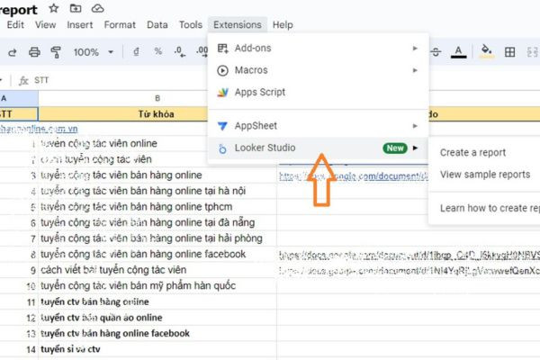Select cell 'tuyển sỉ và ctv'

(x=157, y=349)
